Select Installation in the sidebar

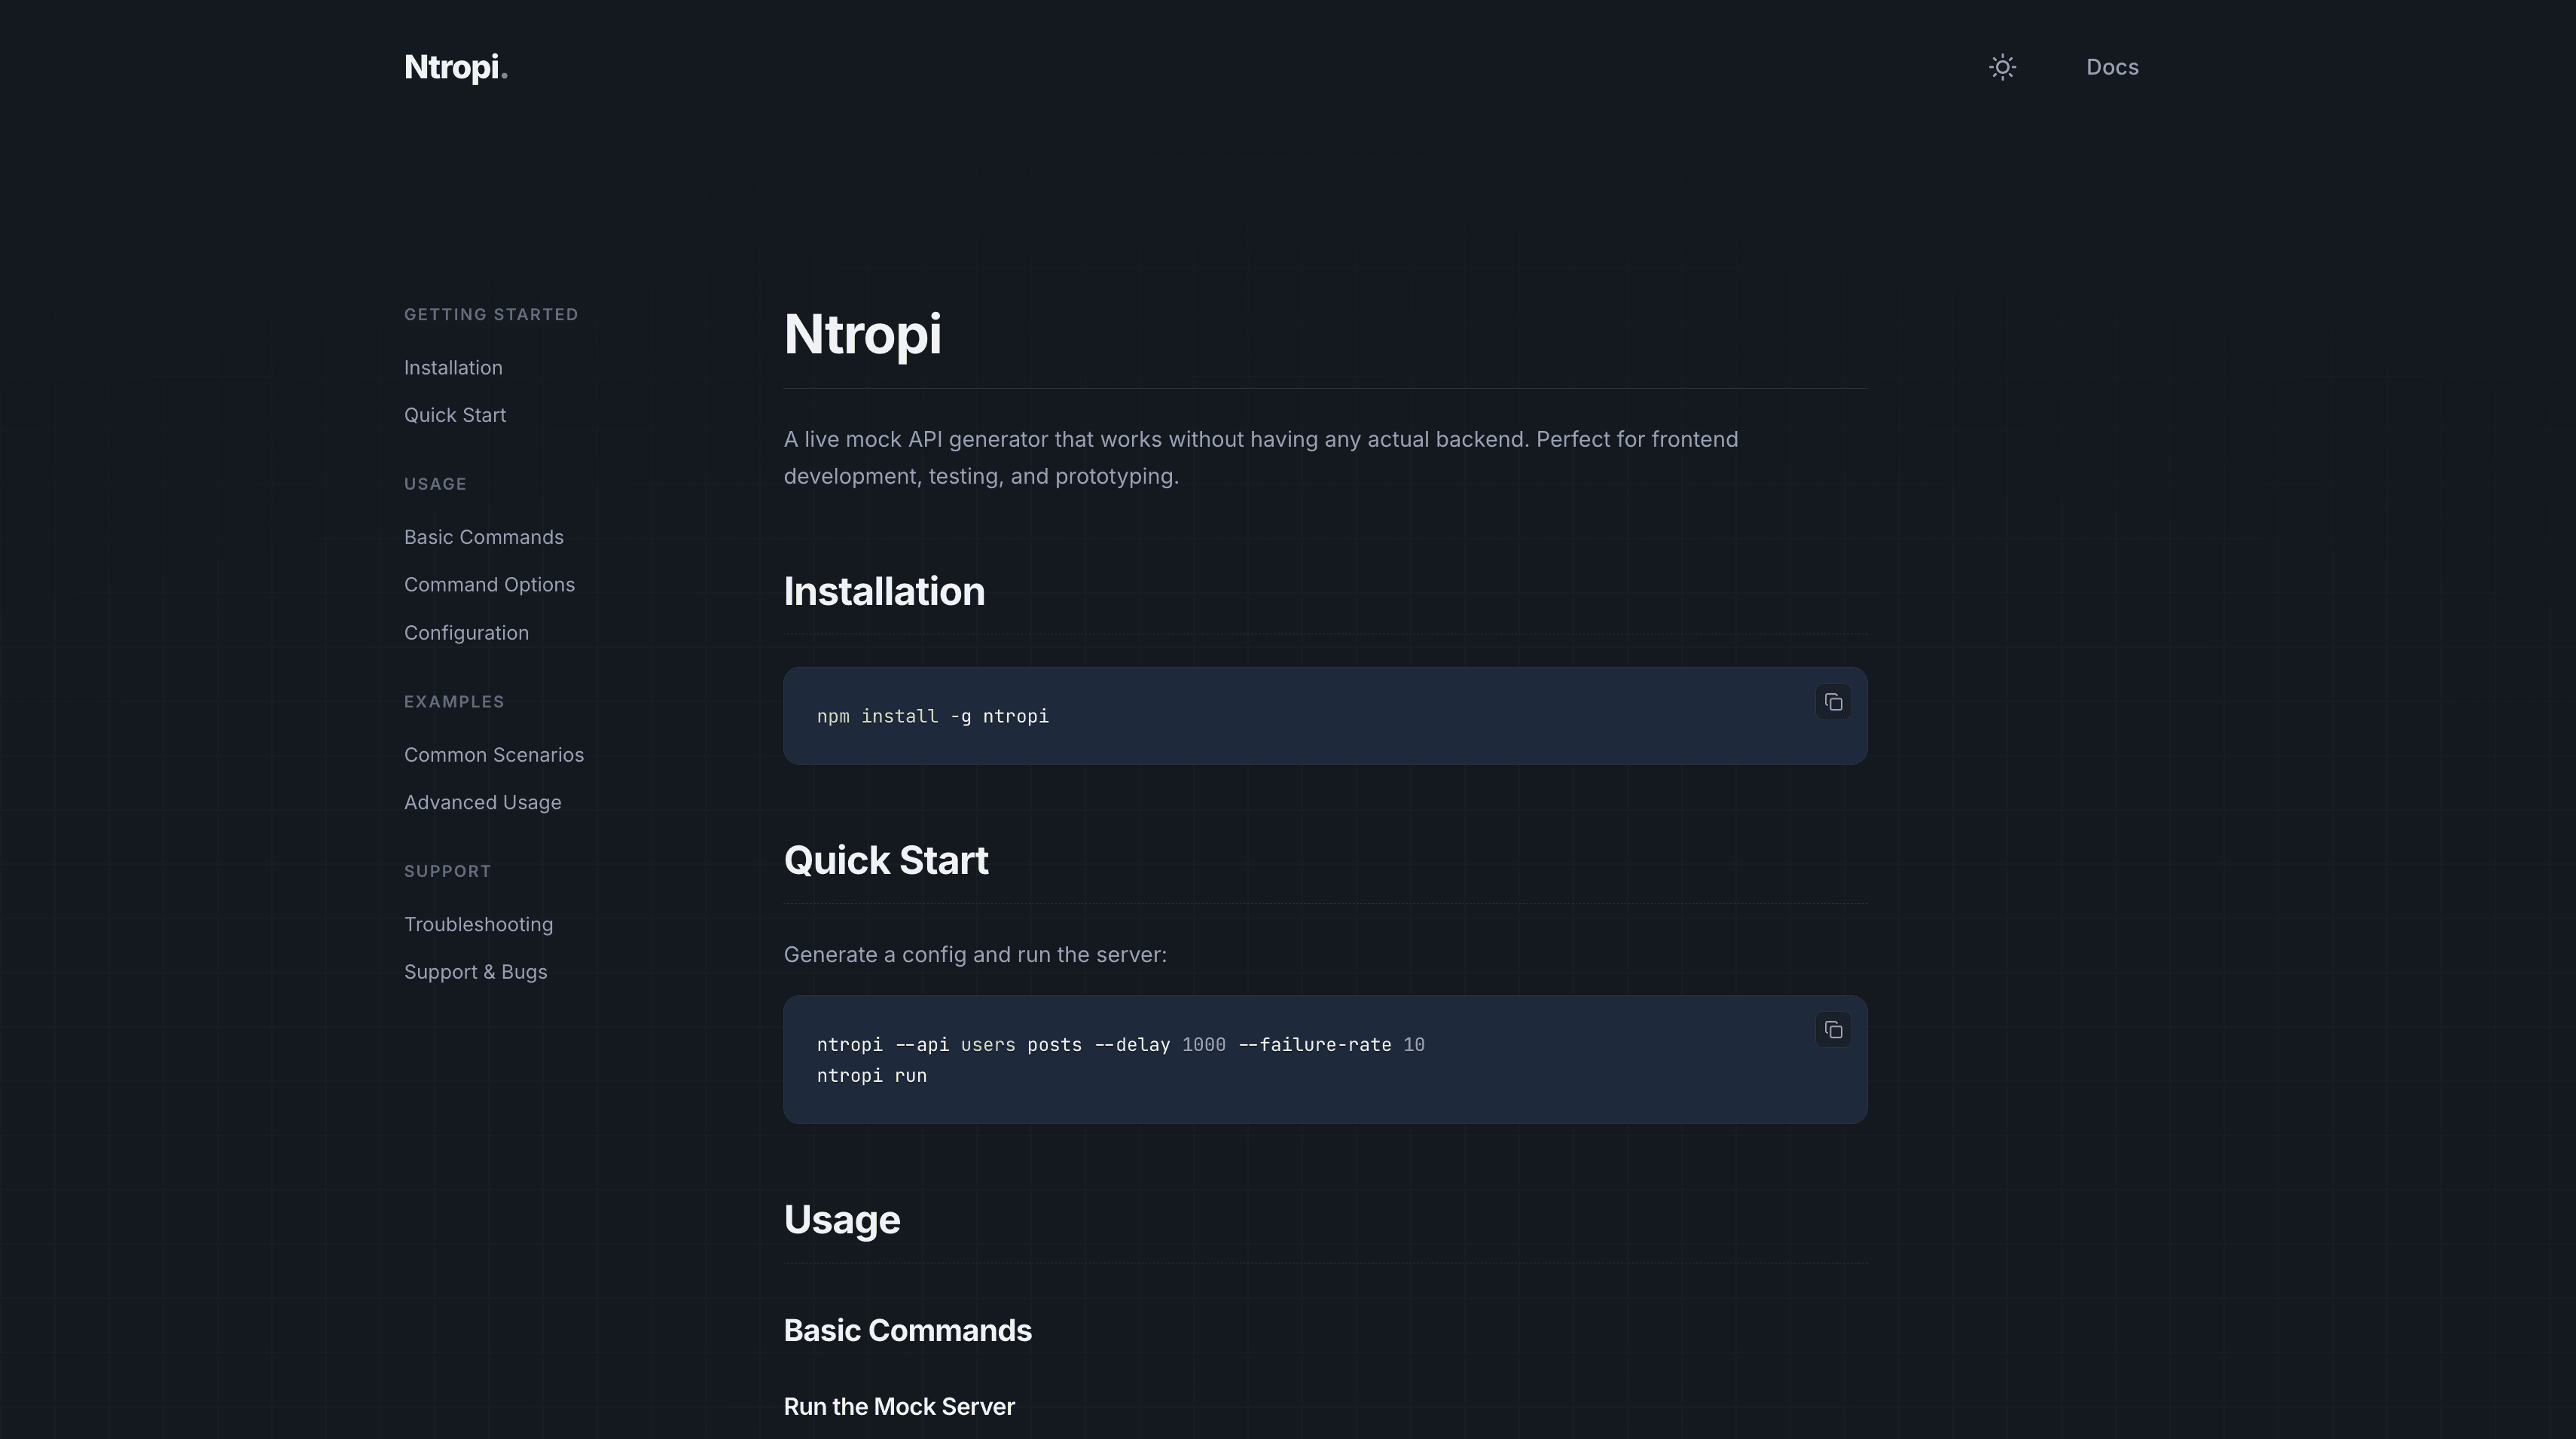453,367
